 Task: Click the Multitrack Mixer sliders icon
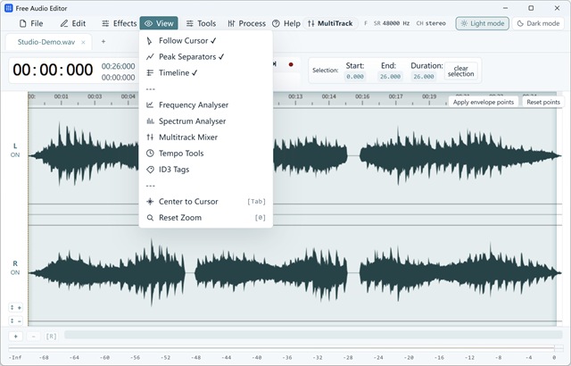[150, 137]
